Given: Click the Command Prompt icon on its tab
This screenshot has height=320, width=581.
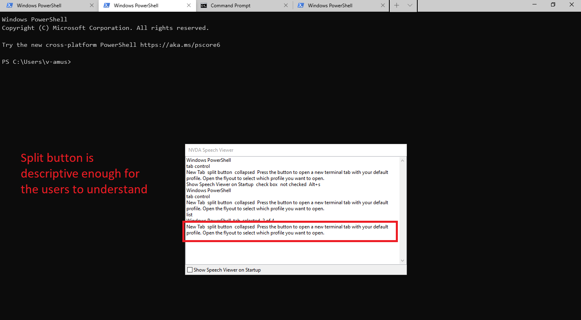Looking at the screenshot, I should click(205, 6).
